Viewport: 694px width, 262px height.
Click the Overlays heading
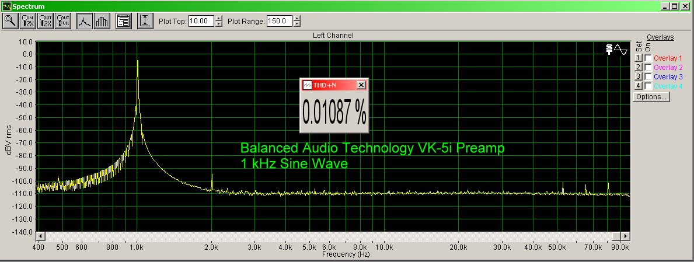(660, 37)
